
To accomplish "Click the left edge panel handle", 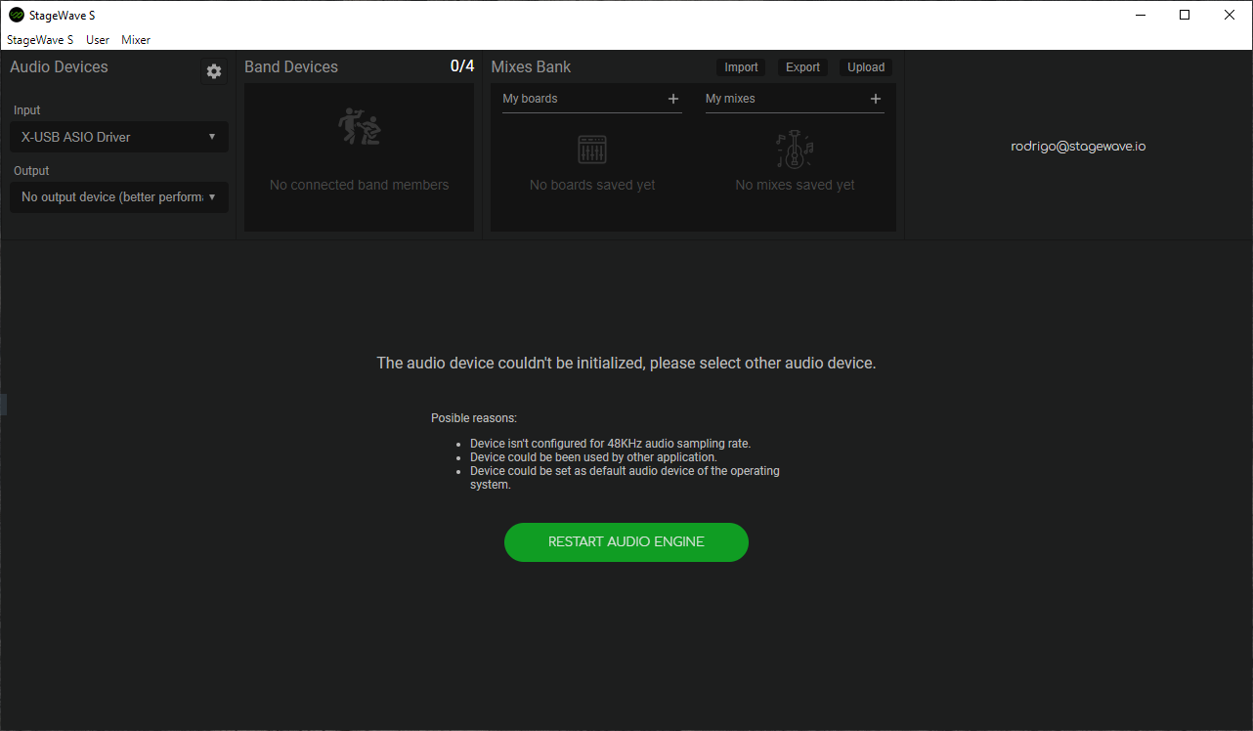I will [x=3, y=404].
